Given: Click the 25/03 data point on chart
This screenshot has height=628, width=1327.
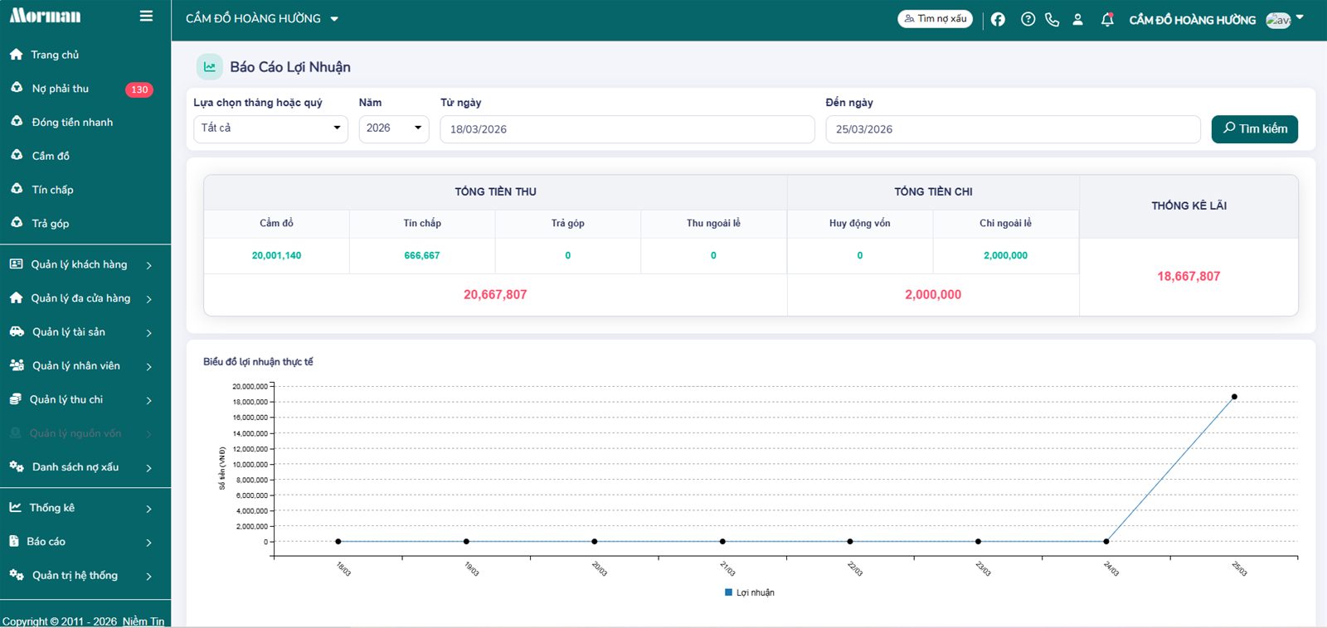Looking at the screenshot, I should pos(1234,397).
